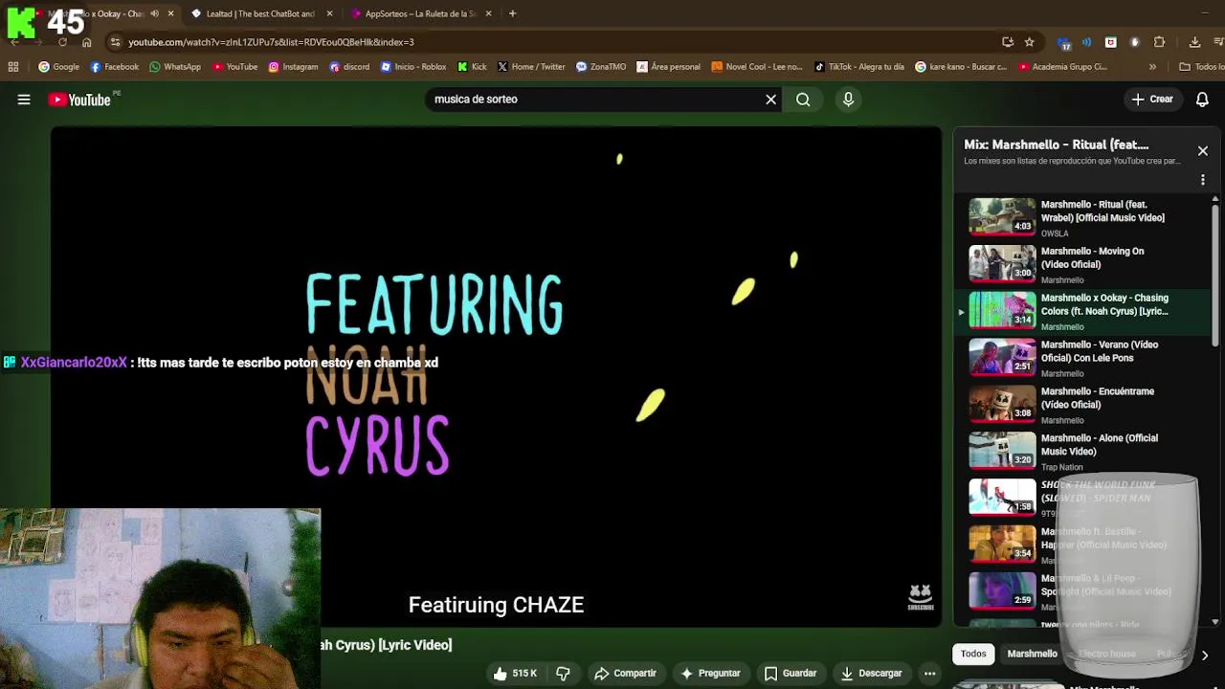Expand hidden bookmarks with the chevron

[1152, 67]
